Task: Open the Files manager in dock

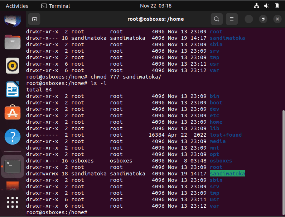Action: (13, 42)
